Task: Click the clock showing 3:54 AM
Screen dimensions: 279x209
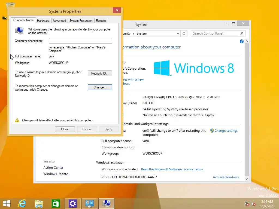Action: (267, 202)
